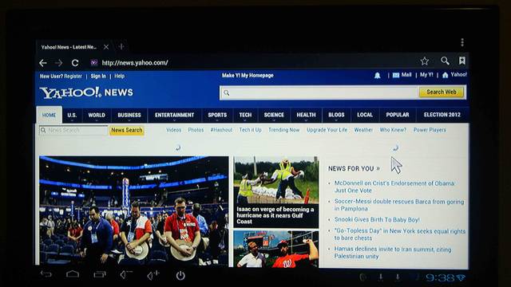Click Make Y! My Homepage link

(x=248, y=76)
